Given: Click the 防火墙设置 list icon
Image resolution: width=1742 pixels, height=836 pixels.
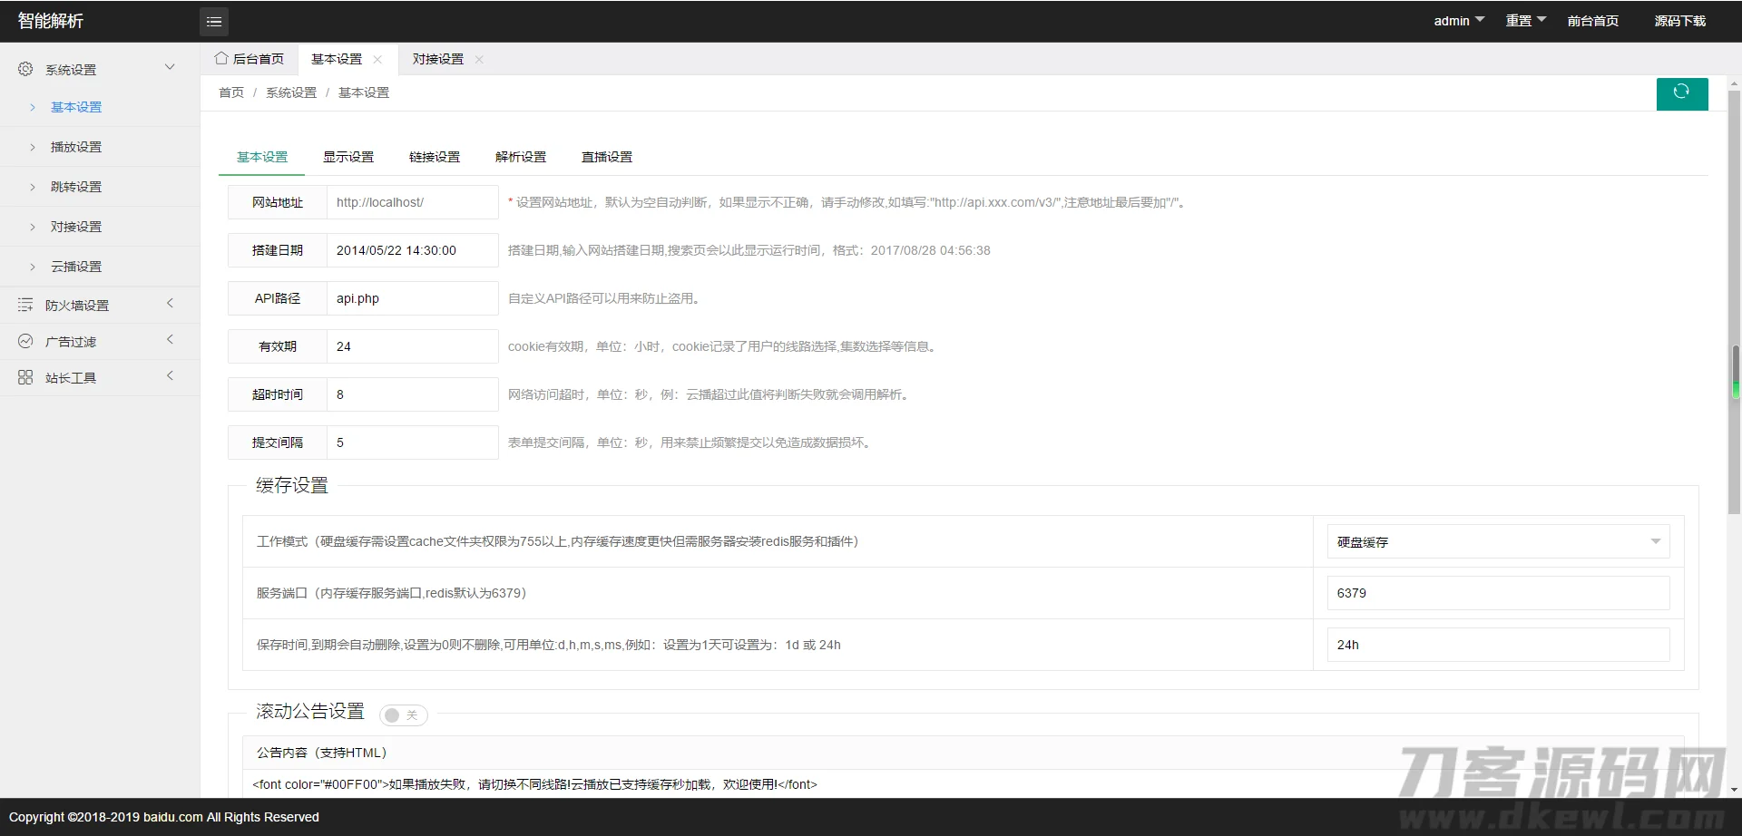Looking at the screenshot, I should (x=25, y=305).
